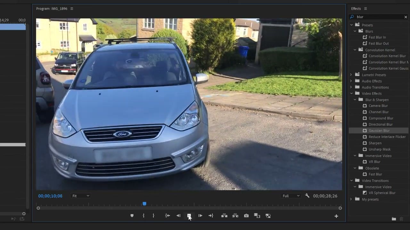Open the playback resolution dropdown showing Full

[290, 196]
